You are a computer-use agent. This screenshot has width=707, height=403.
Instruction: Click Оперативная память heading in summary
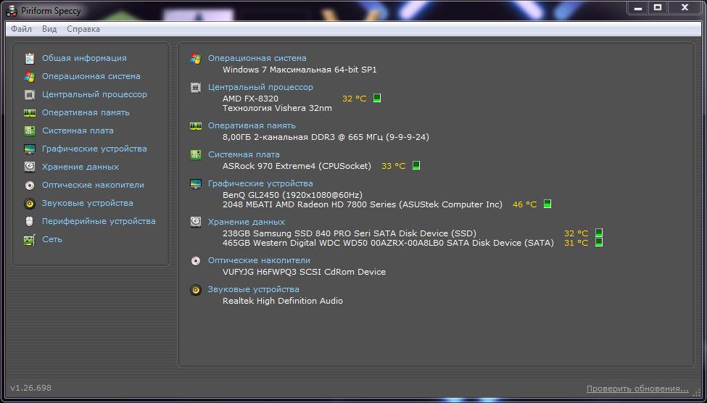252,125
